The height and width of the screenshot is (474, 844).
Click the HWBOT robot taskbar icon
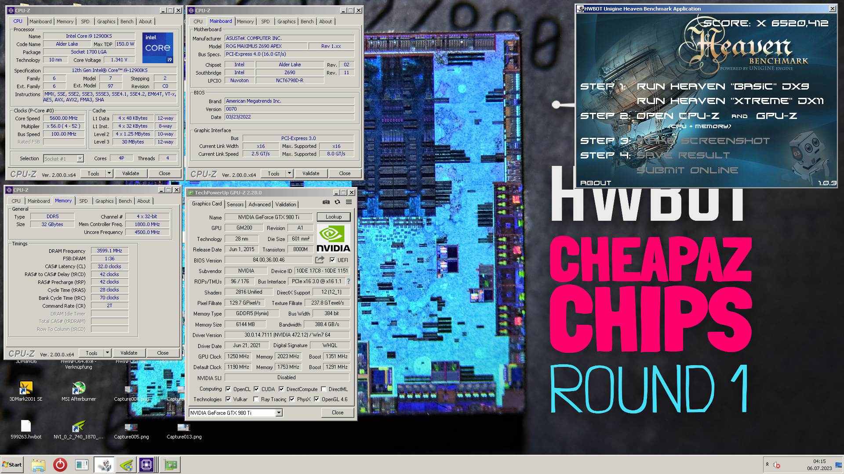[x=104, y=465]
